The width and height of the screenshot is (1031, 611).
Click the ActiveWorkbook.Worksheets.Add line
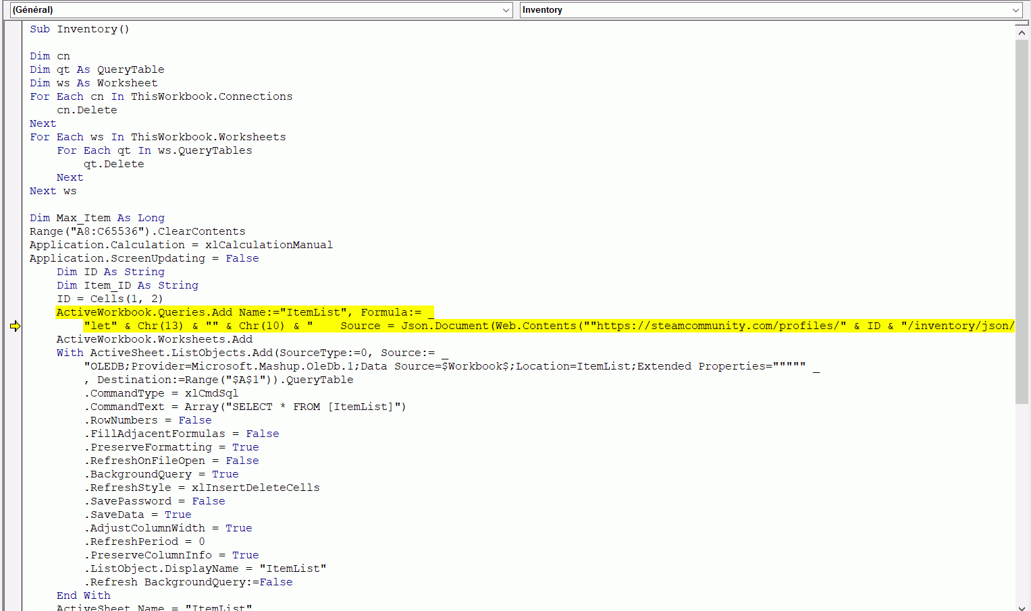tap(154, 340)
